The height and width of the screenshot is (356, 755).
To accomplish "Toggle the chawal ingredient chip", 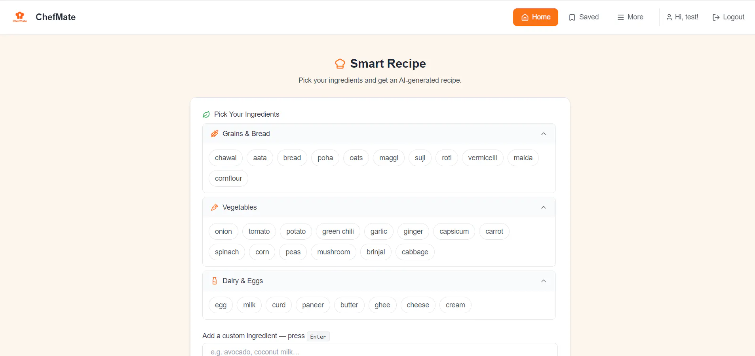I will 226,158.
